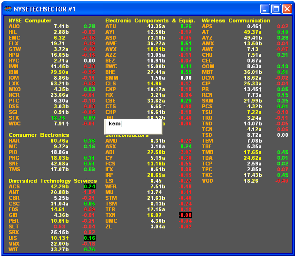Click the TMS price 17.07b
Screen dimensions: 296x257
59,169
